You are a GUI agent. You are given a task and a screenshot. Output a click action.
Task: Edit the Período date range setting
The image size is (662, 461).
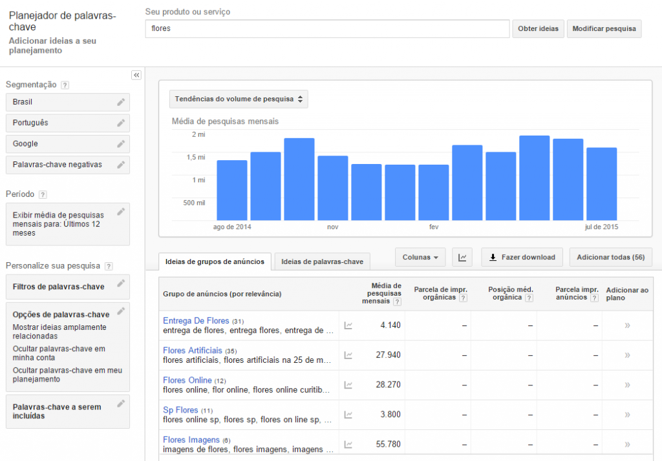[x=121, y=212]
